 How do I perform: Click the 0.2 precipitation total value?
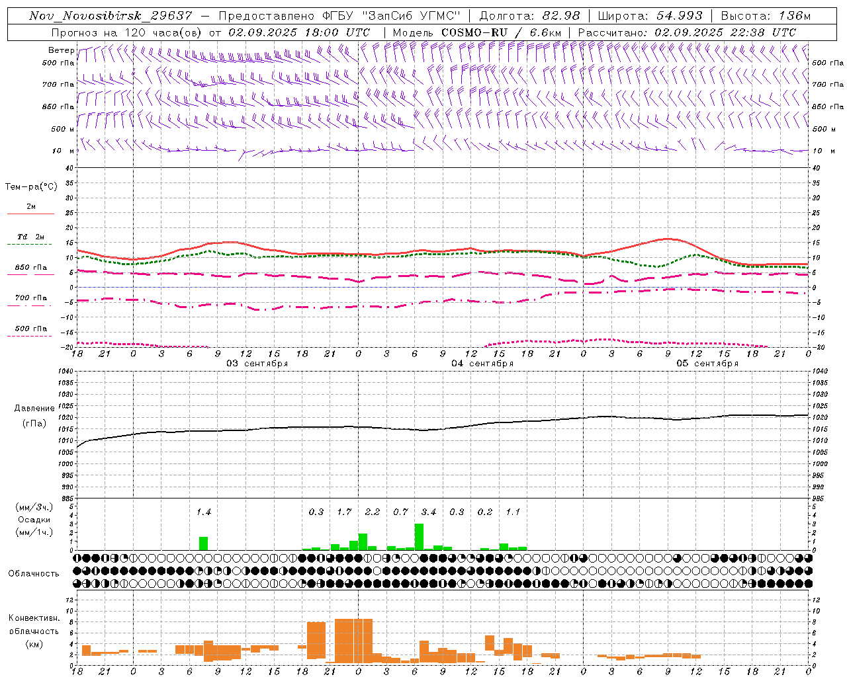pos(485,512)
